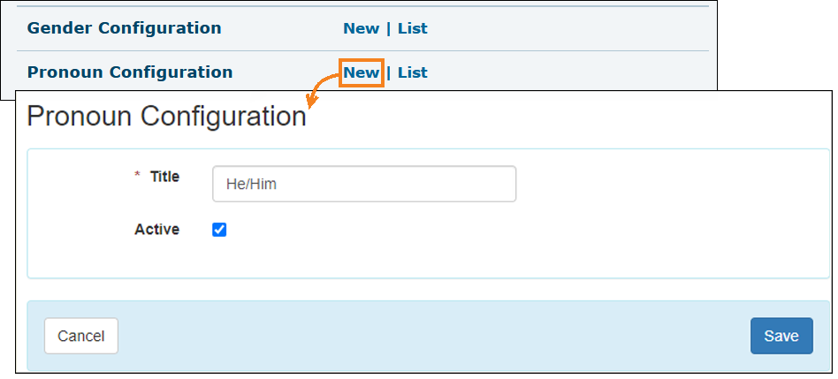This screenshot has width=838, height=379.
Task: Click the Title input field containing He/Him
Action: coord(364,185)
